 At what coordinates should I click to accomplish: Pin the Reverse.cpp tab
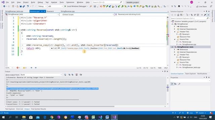[42, 11]
